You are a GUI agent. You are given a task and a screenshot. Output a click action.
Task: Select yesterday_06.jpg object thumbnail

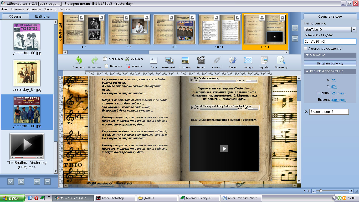pos(27,37)
